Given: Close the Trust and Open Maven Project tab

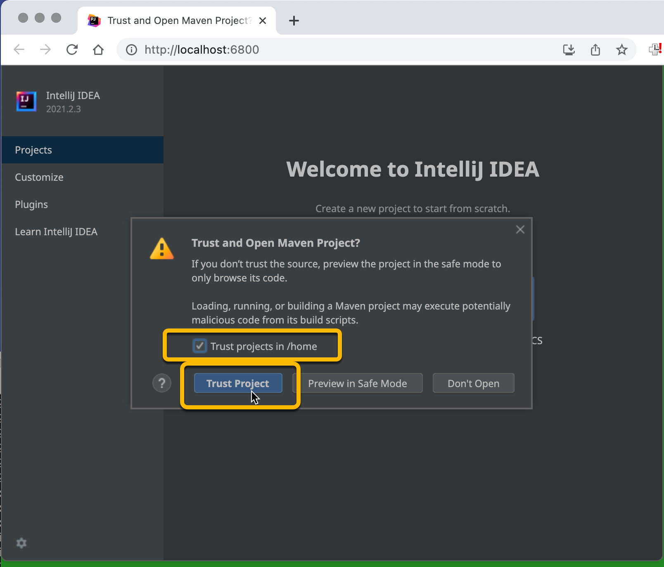Looking at the screenshot, I should (x=263, y=21).
